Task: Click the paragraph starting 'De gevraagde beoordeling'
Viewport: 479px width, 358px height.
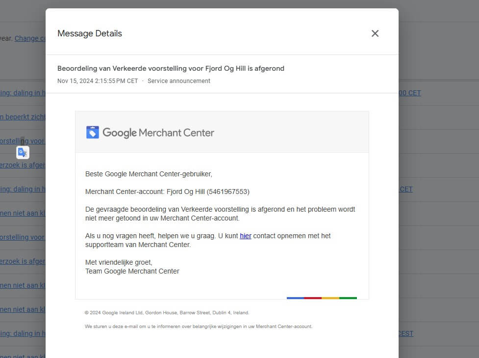Action: click(220, 214)
